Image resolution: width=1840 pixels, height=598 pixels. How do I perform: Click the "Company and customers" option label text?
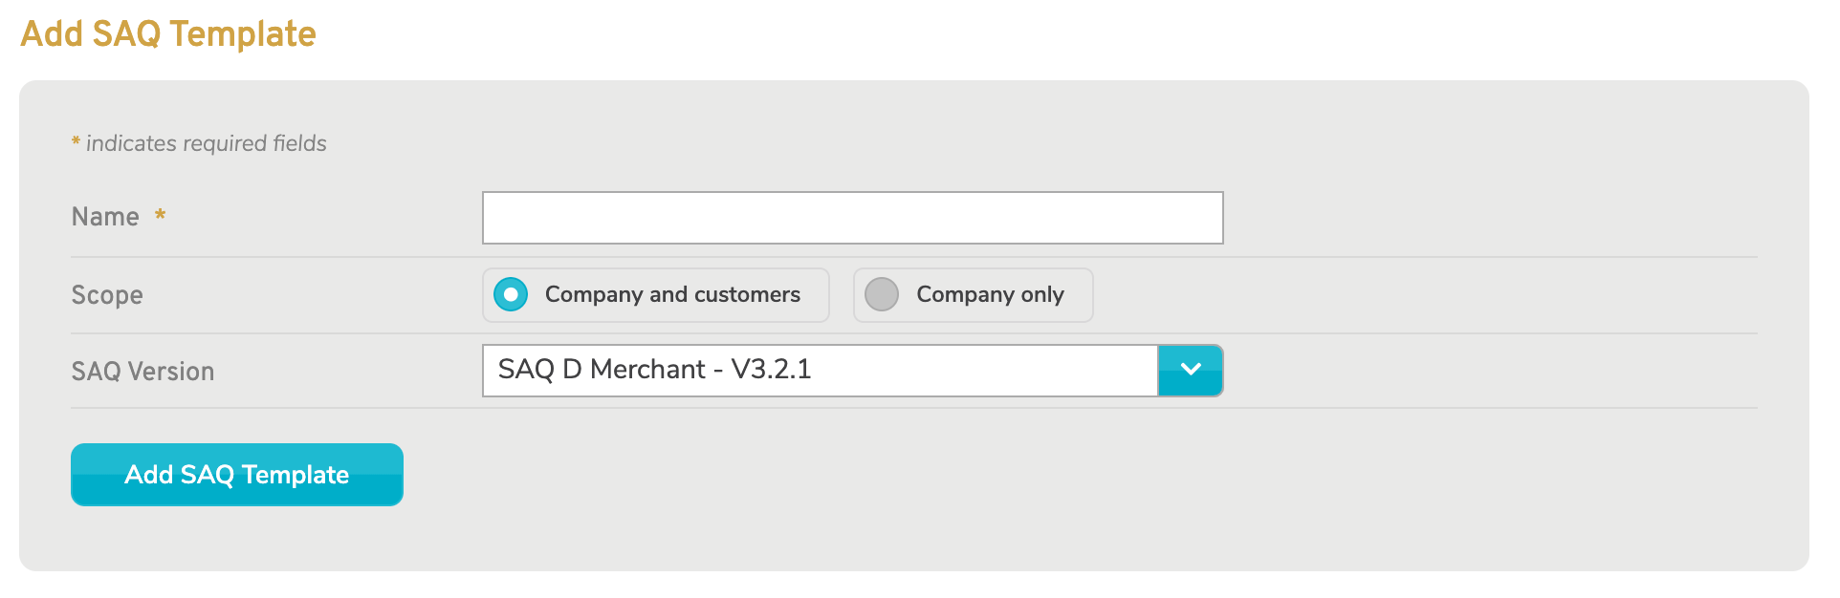pyautogui.click(x=672, y=294)
